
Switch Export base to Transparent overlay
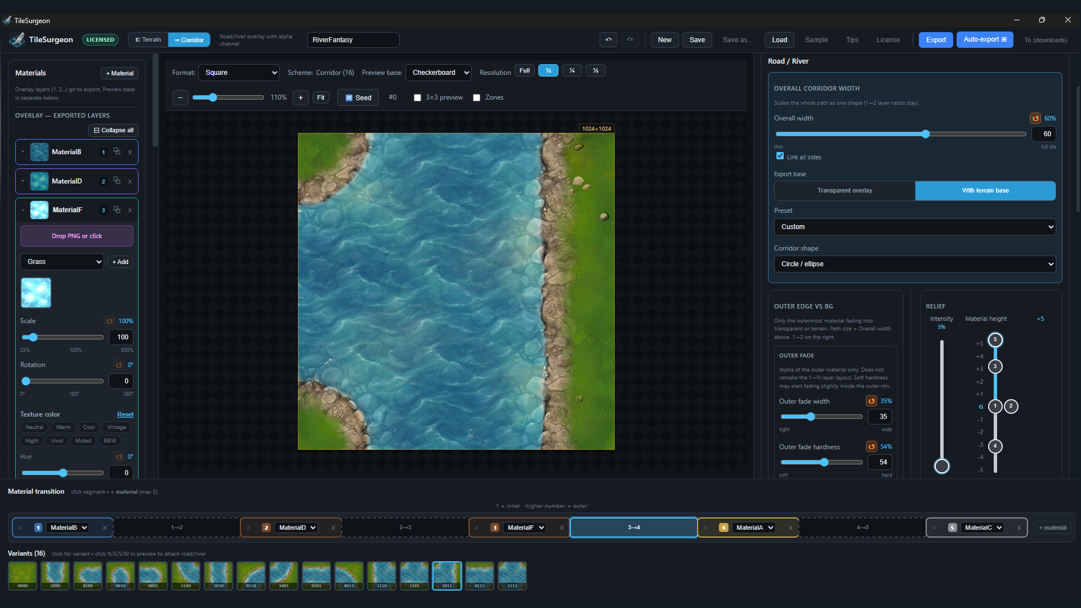pyautogui.click(x=845, y=190)
